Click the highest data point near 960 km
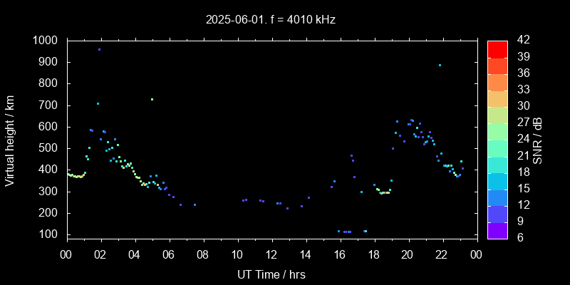Viewport: 570px width, 285px height. tap(99, 50)
